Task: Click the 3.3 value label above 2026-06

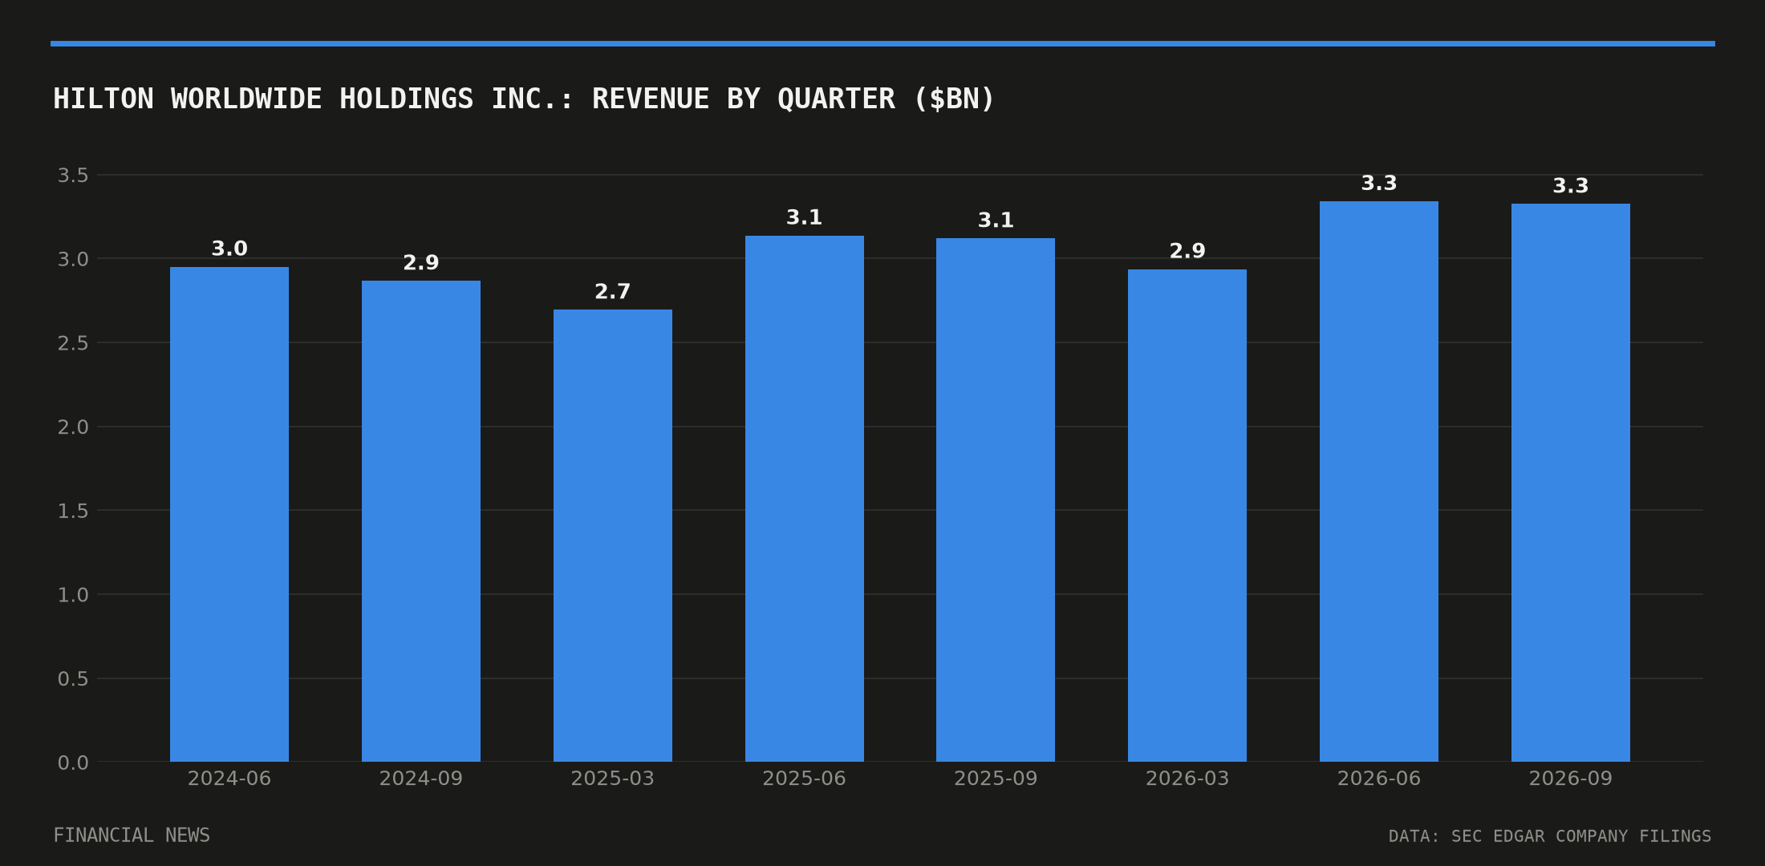Action: pyautogui.click(x=1379, y=184)
